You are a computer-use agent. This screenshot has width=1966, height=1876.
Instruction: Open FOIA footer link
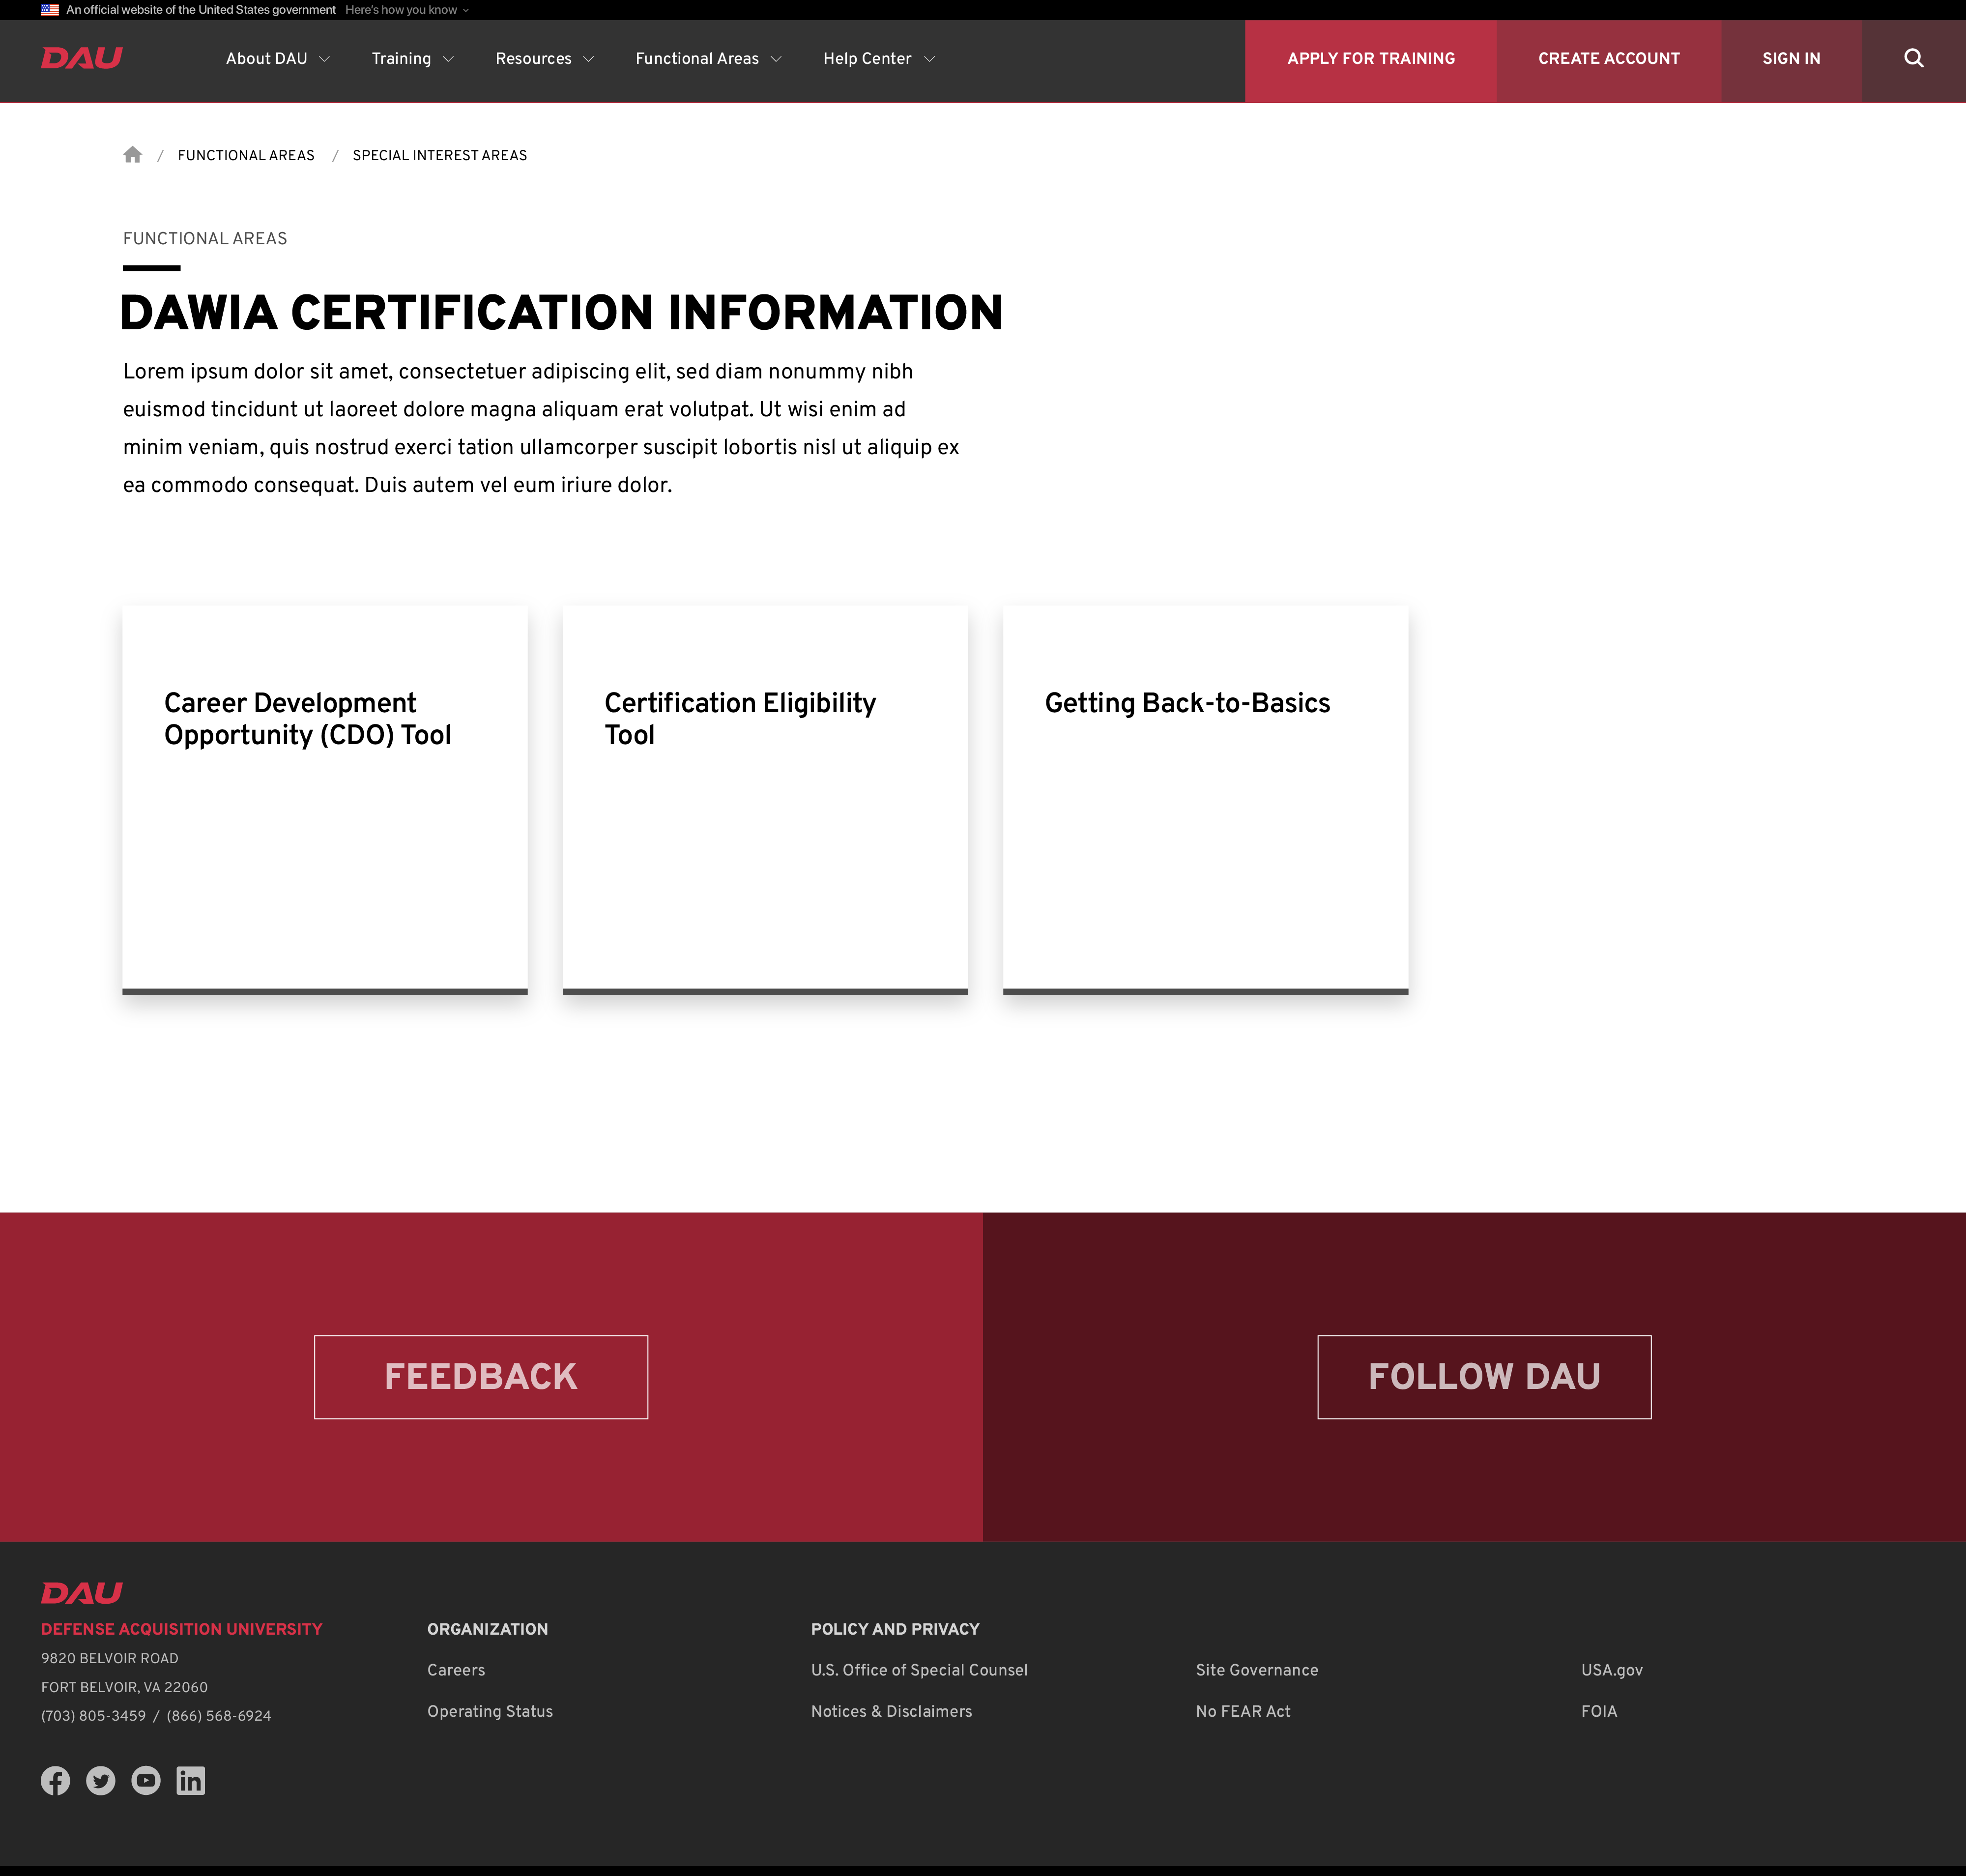[x=1599, y=1711]
